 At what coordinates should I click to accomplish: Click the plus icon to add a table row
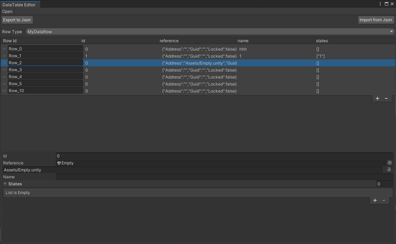coord(377,98)
